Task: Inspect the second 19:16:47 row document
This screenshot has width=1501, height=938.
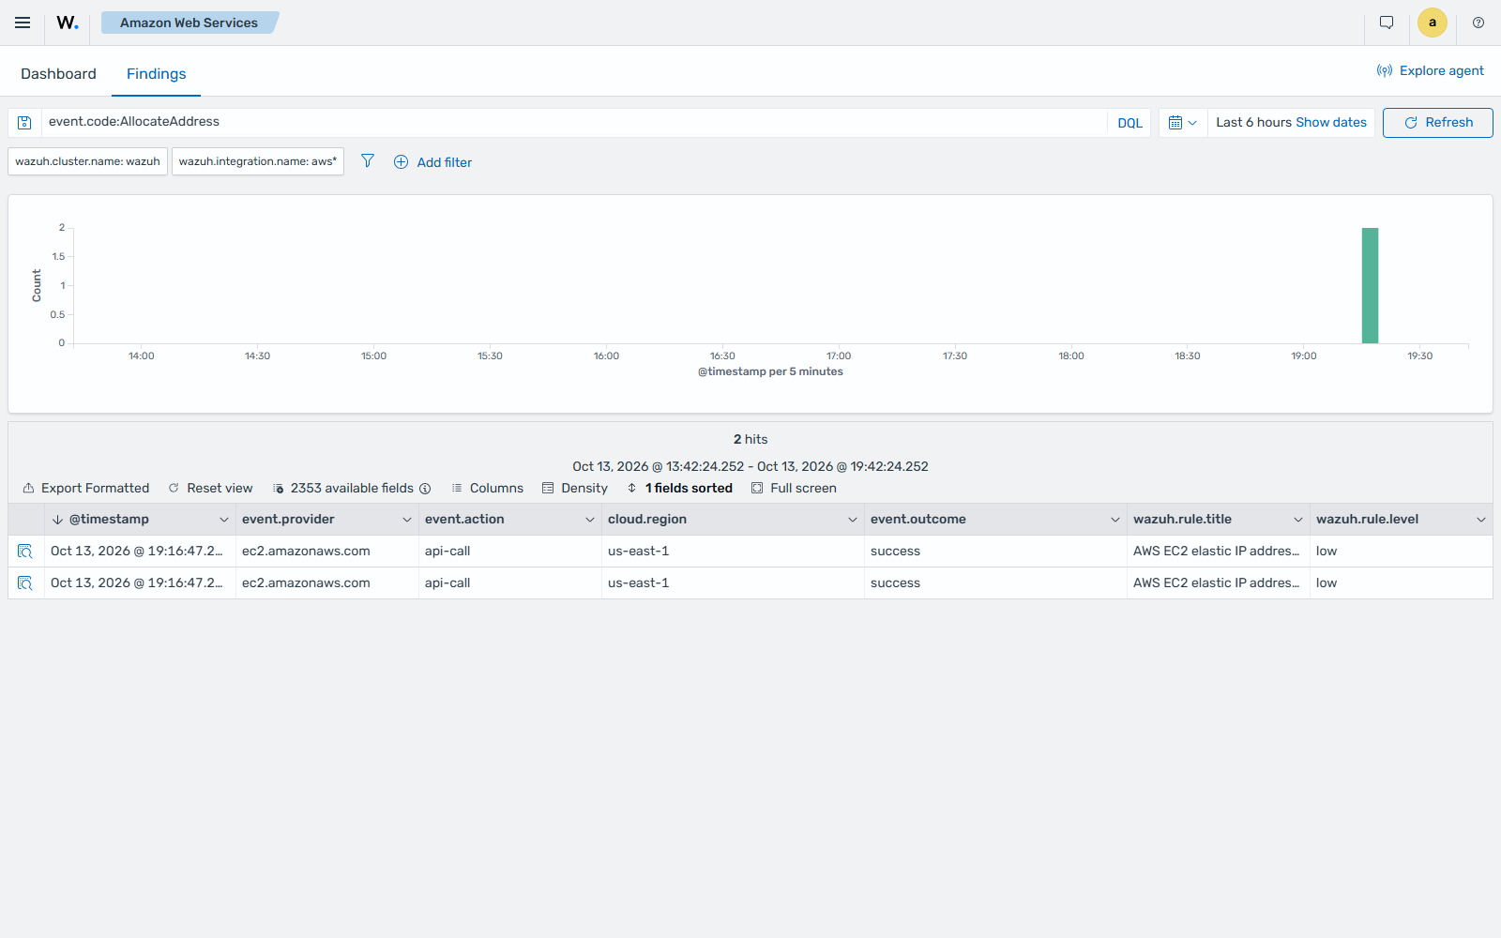Action: (25, 583)
